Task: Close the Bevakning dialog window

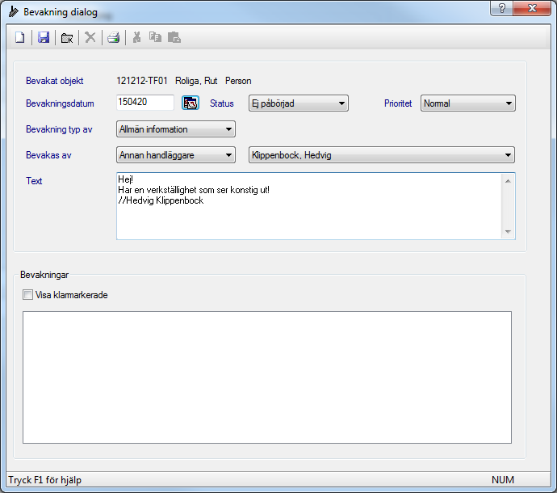Action: [x=532, y=8]
